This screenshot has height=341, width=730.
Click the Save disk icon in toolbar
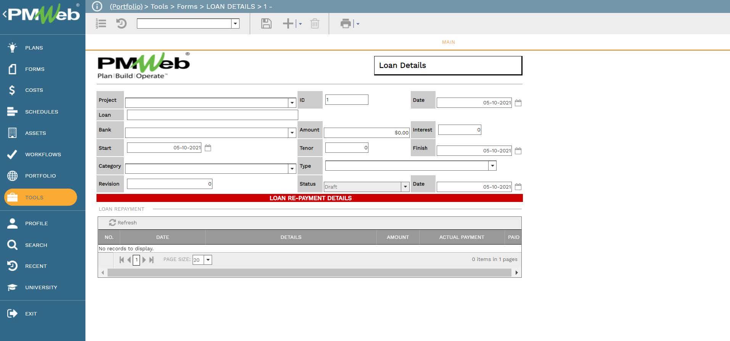pos(266,24)
